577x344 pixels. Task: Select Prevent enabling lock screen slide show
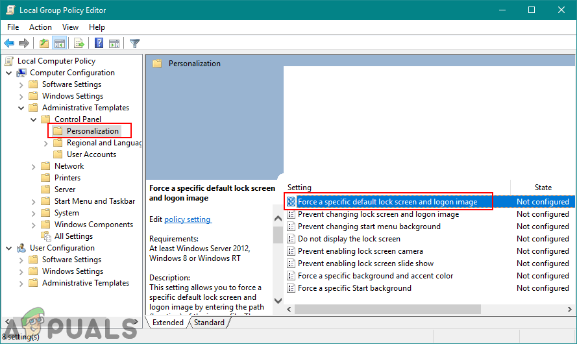point(366,264)
